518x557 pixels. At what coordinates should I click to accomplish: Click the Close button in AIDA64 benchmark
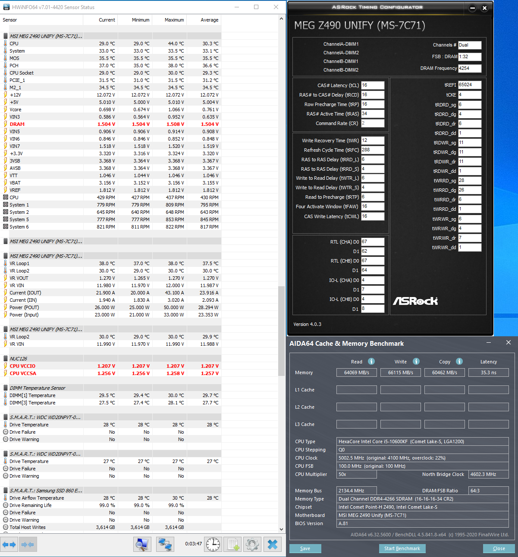tap(499, 548)
